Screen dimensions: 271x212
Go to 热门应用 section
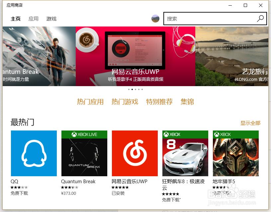[90, 102]
